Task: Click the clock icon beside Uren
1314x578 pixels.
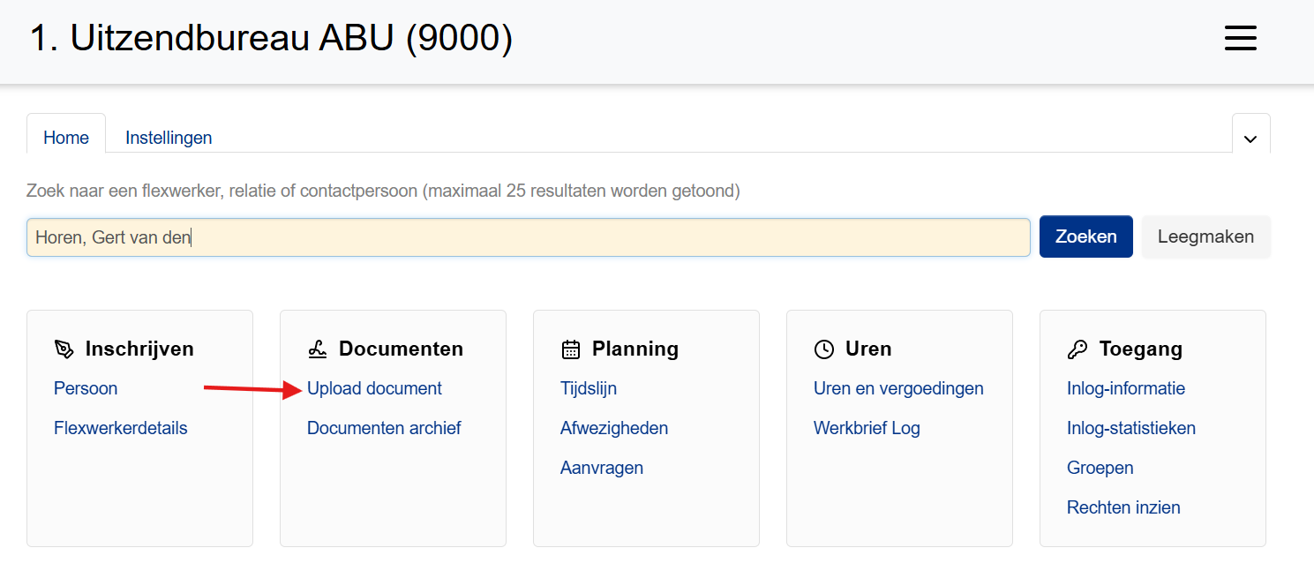Action: (824, 349)
